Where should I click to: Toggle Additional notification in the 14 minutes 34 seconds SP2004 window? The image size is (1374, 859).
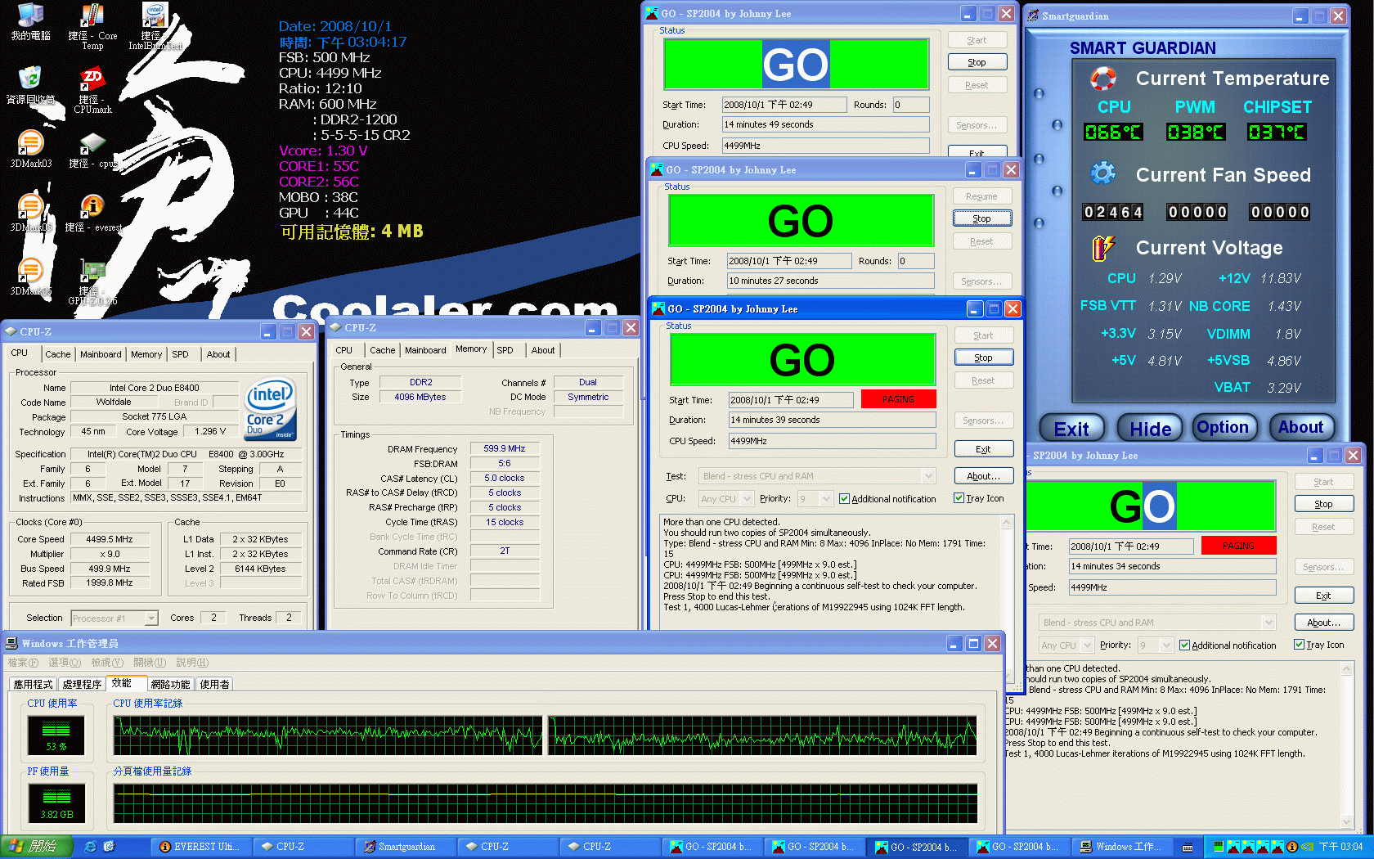[1184, 645]
